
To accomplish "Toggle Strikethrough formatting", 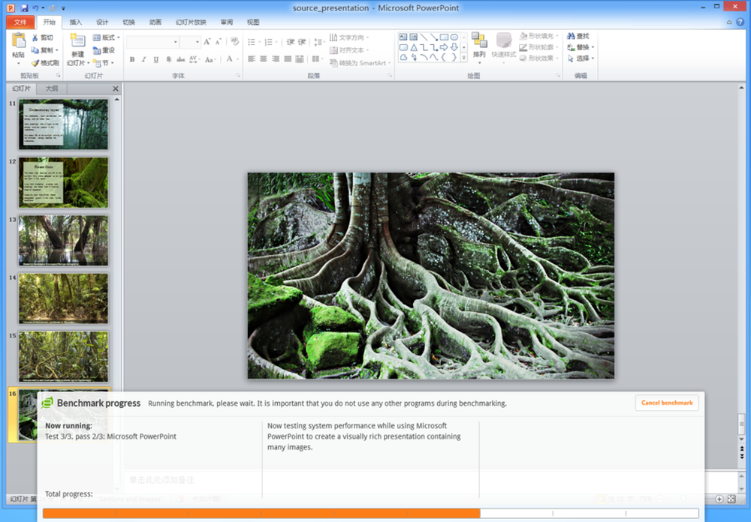I will [x=180, y=59].
